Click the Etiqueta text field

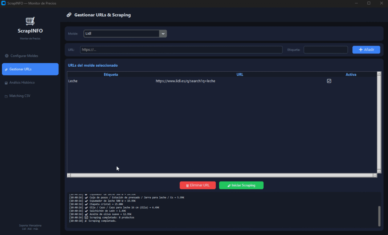(x=325, y=50)
